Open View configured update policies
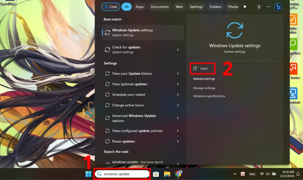 click(142, 131)
